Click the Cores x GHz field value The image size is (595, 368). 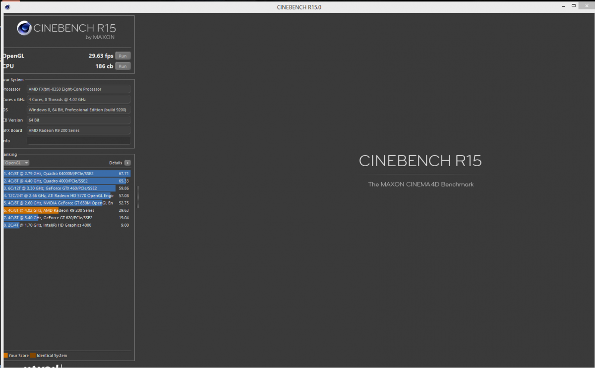tap(78, 100)
